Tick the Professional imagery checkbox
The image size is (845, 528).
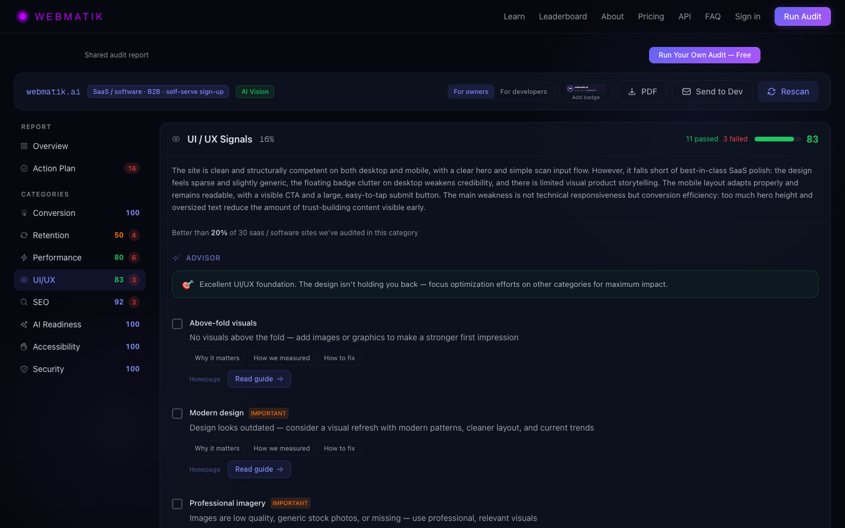pyautogui.click(x=177, y=504)
